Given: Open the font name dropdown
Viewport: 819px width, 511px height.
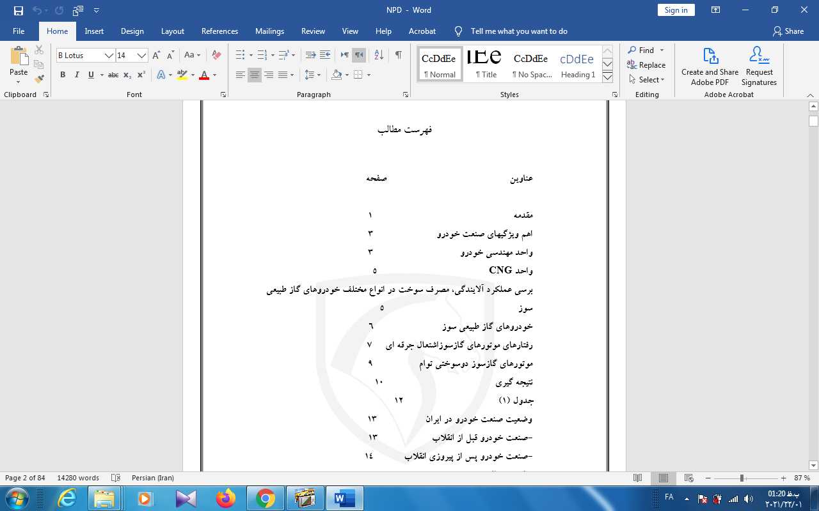Looking at the screenshot, I should tap(109, 56).
